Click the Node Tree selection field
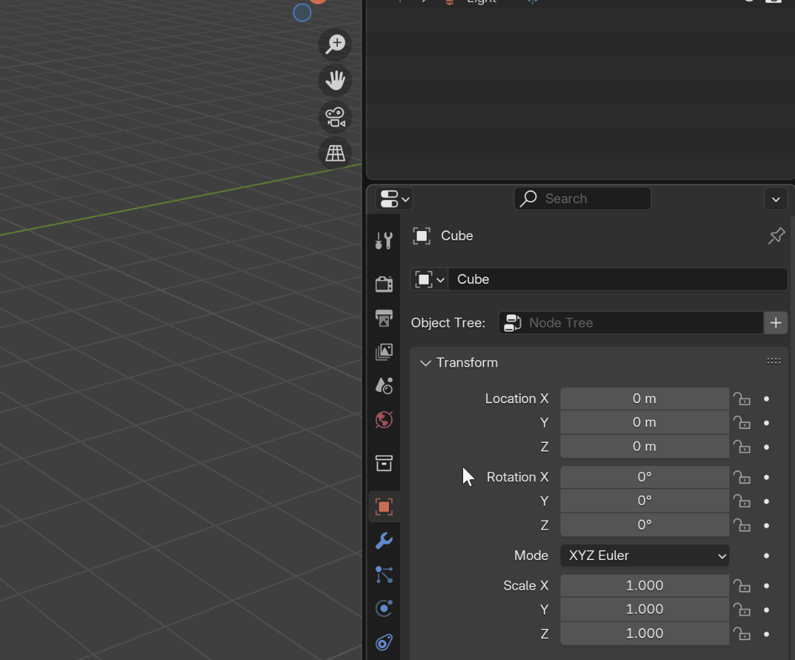 coord(631,323)
